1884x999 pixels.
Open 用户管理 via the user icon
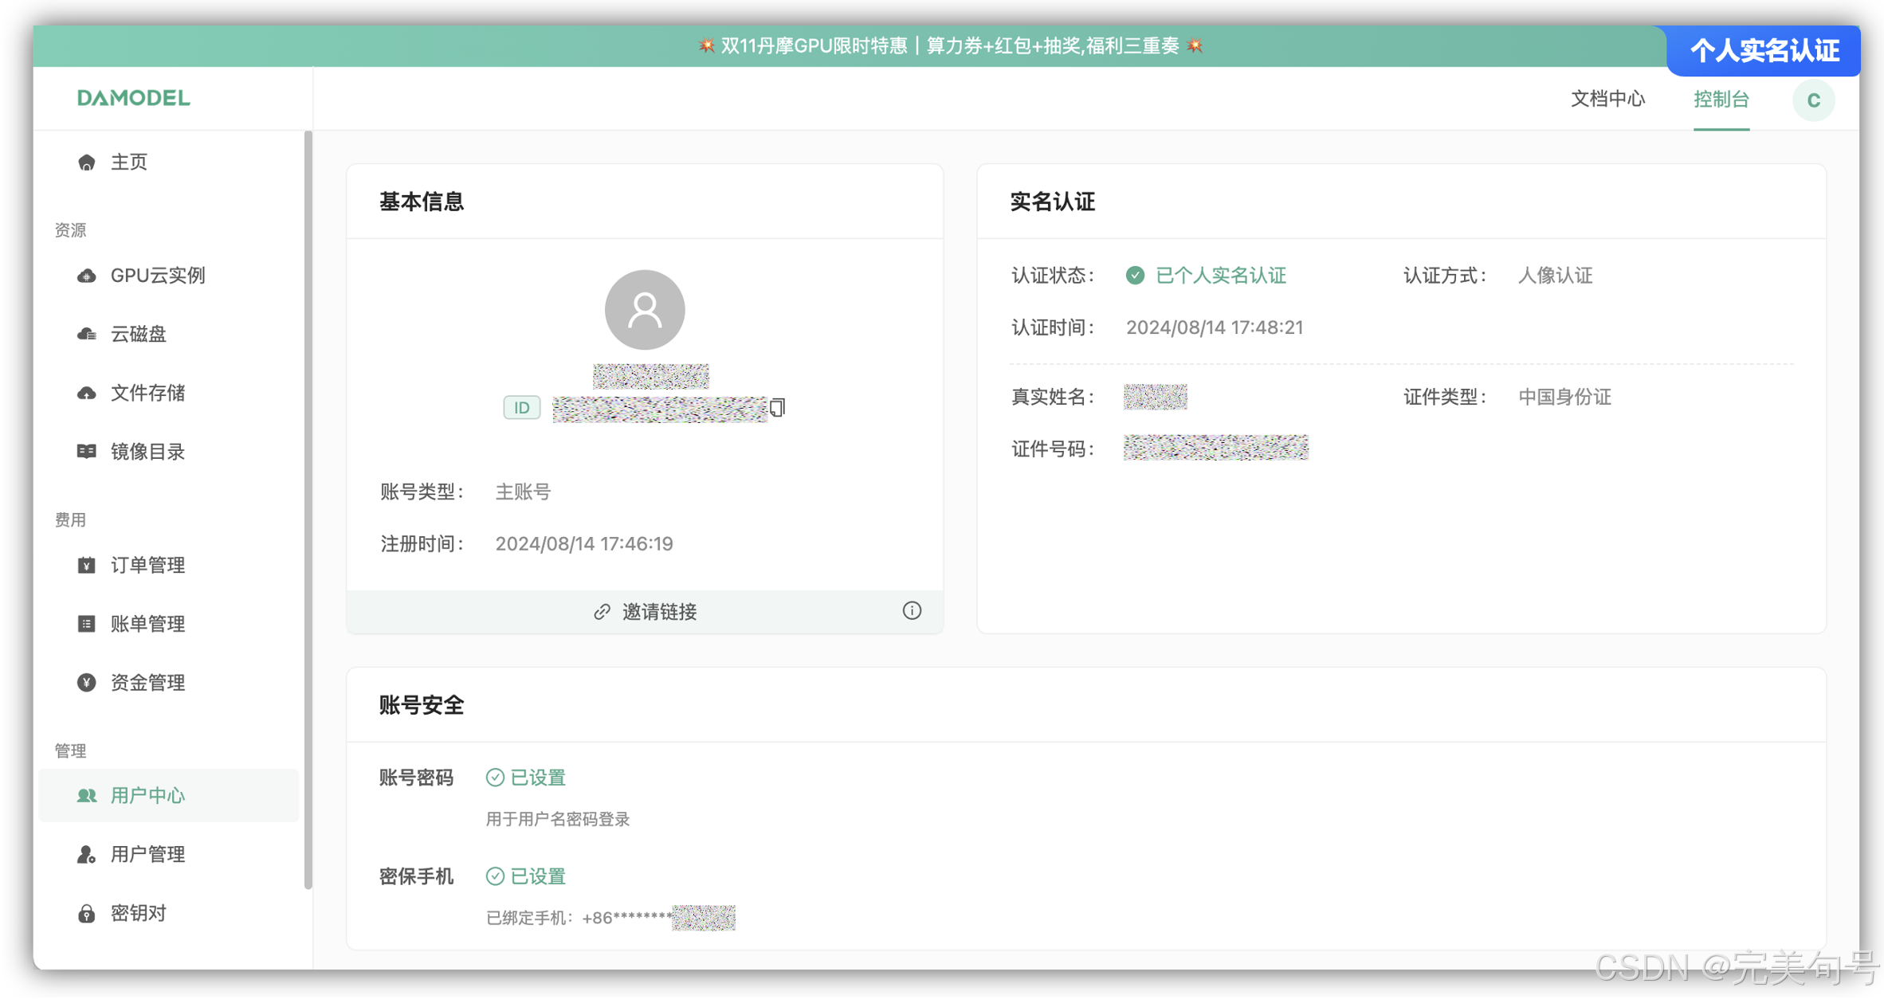click(x=86, y=854)
